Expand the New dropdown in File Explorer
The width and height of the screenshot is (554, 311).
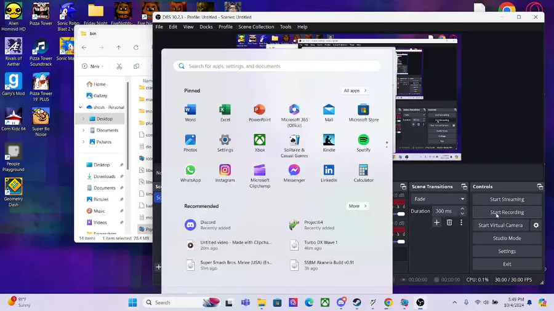(92, 66)
